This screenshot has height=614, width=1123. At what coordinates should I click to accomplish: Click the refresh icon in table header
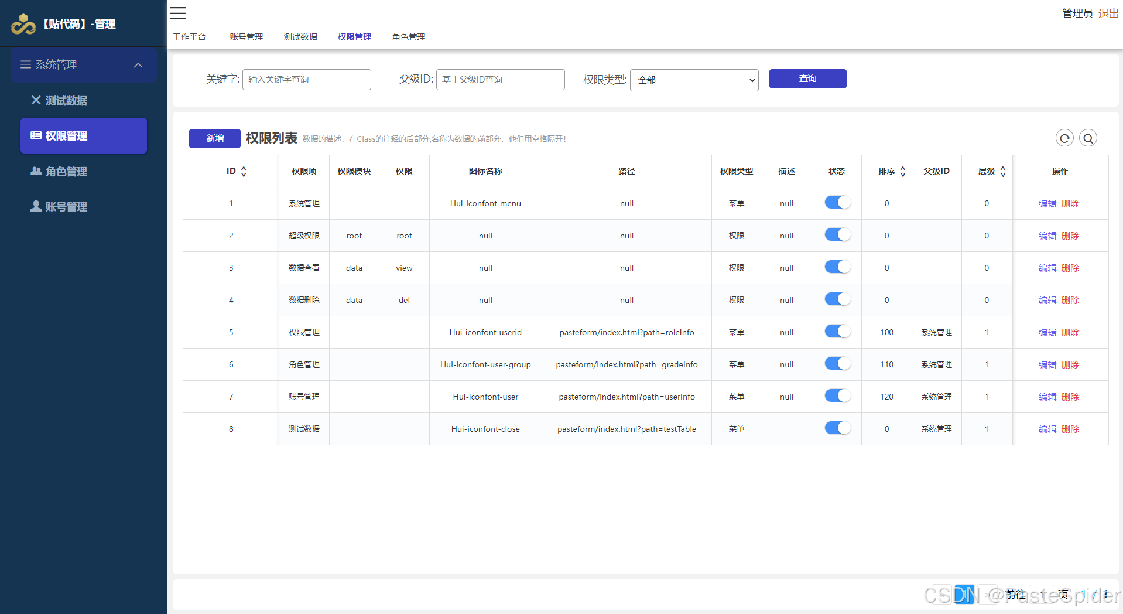pos(1064,138)
